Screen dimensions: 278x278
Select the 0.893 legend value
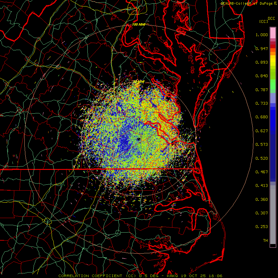click(262, 62)
